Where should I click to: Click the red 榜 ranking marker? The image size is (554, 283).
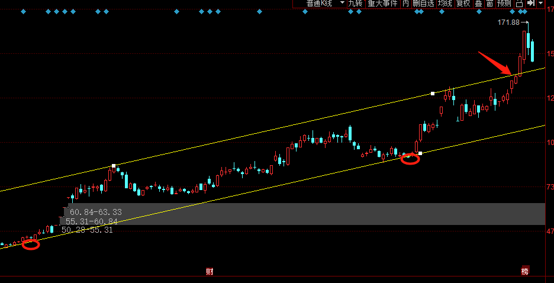525,272
